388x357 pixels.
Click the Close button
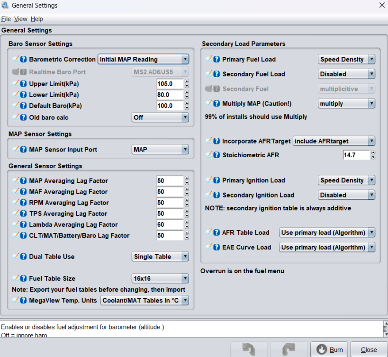[369, 349]
